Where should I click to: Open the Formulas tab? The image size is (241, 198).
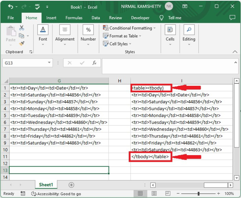74,18
